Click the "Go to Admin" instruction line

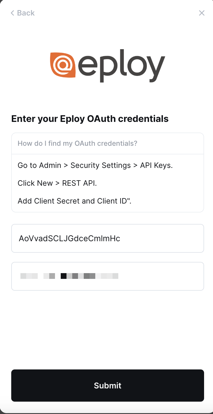[95, 165]
